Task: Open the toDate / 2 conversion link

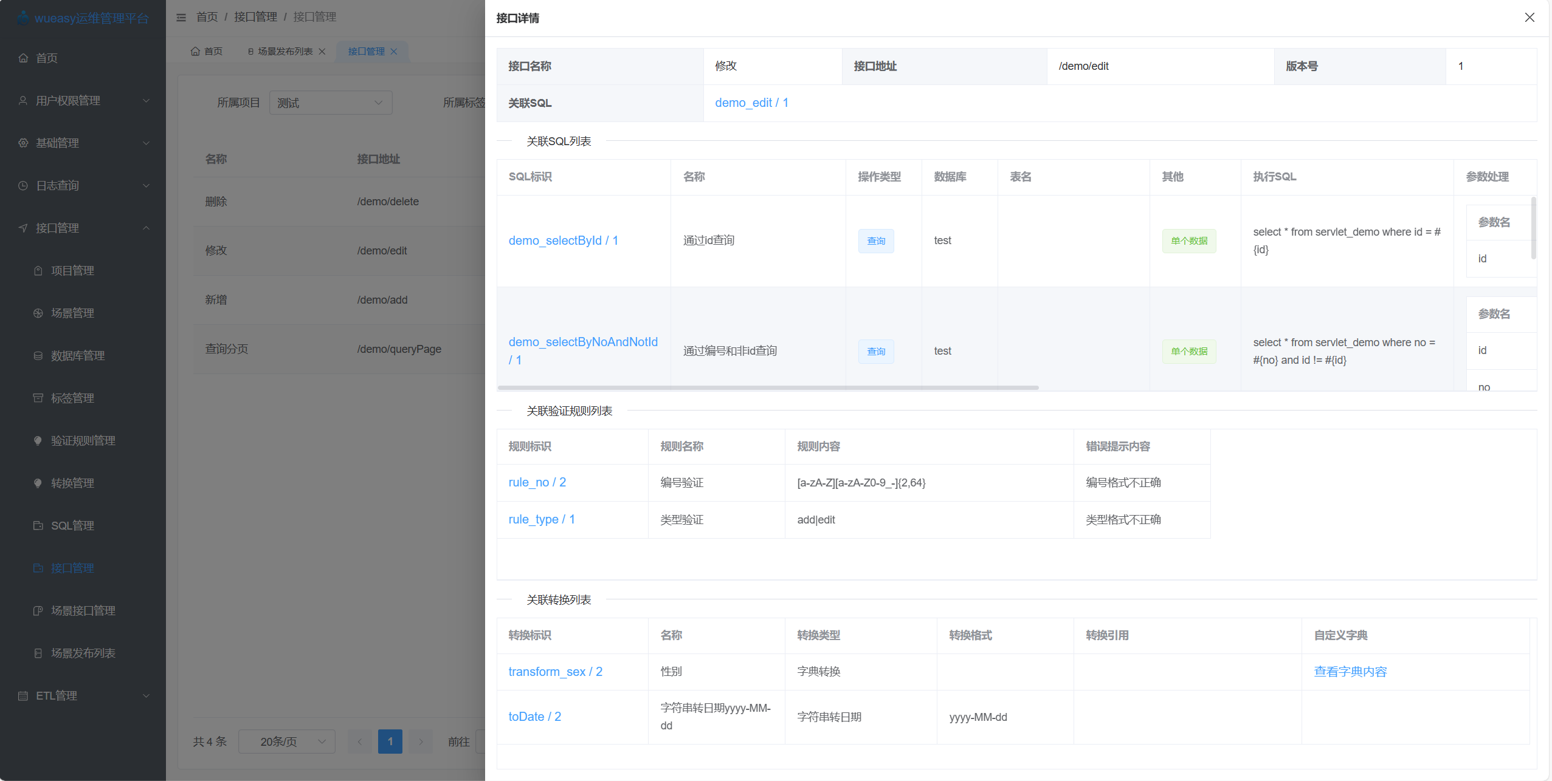Action: click(535, 717)
